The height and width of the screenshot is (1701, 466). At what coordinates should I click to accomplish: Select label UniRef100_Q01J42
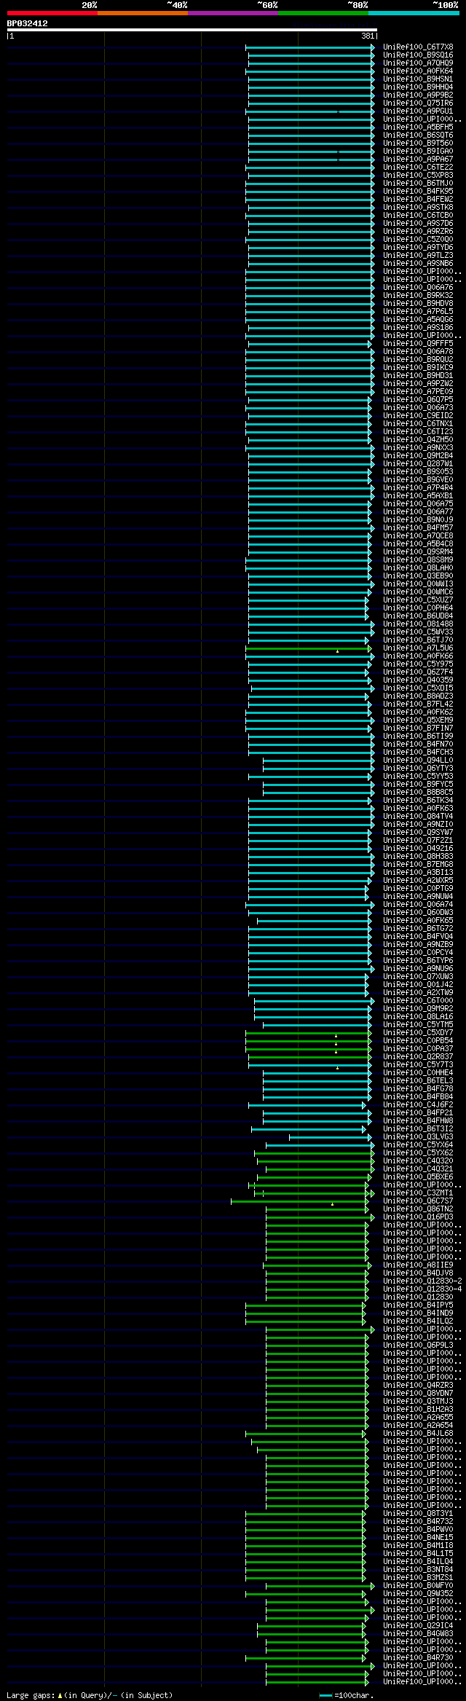point(418,984)
